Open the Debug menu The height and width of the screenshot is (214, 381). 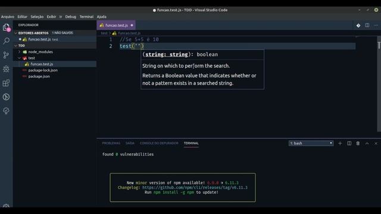click(x=70, y=17)
